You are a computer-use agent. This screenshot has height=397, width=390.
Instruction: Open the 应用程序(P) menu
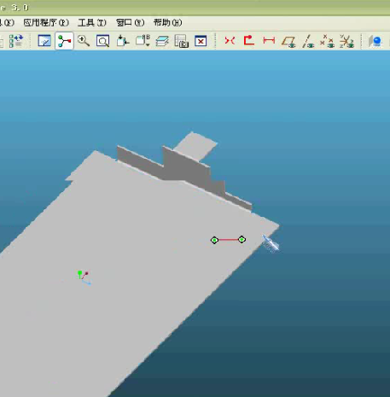tap(46, 22)
